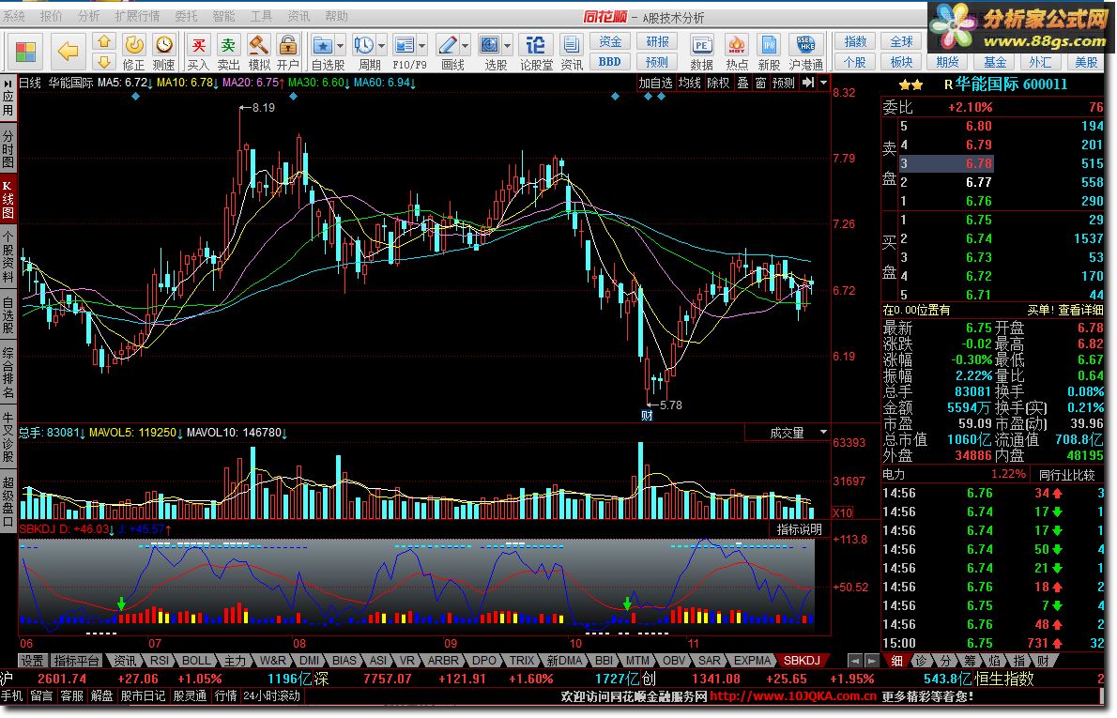Open the 委托 menu

click(x=186, y=16)
